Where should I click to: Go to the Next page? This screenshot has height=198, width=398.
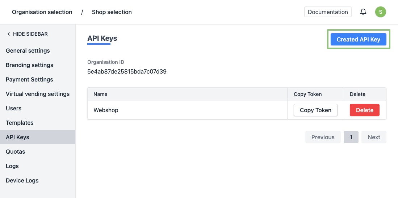tap(374, 137)
